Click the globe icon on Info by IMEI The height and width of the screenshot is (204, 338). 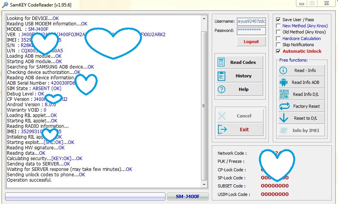[x=284, y=130]
